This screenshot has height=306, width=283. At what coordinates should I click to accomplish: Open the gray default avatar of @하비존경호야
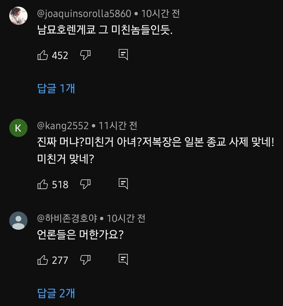(x=18, y=221)
